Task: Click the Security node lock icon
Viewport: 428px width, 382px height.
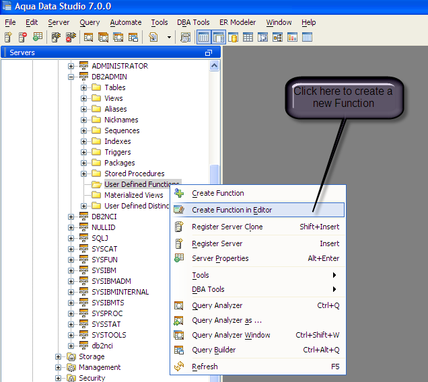Action: click(x=71, y=378)
